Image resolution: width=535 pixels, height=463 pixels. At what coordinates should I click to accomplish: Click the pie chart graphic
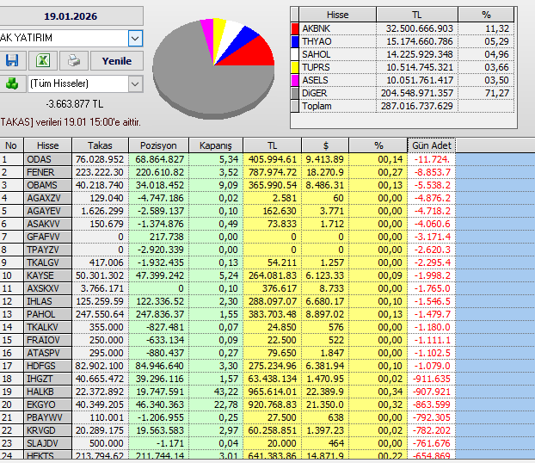pyautogui.click(x=213, y=68)
